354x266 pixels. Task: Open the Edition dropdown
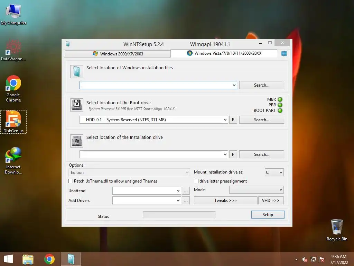[129, 172]
